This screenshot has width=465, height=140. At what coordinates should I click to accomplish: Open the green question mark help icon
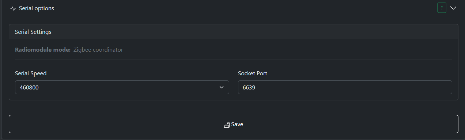[x=442, y=8]
